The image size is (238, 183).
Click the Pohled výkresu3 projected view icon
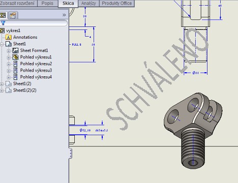(x=15, y=70)
